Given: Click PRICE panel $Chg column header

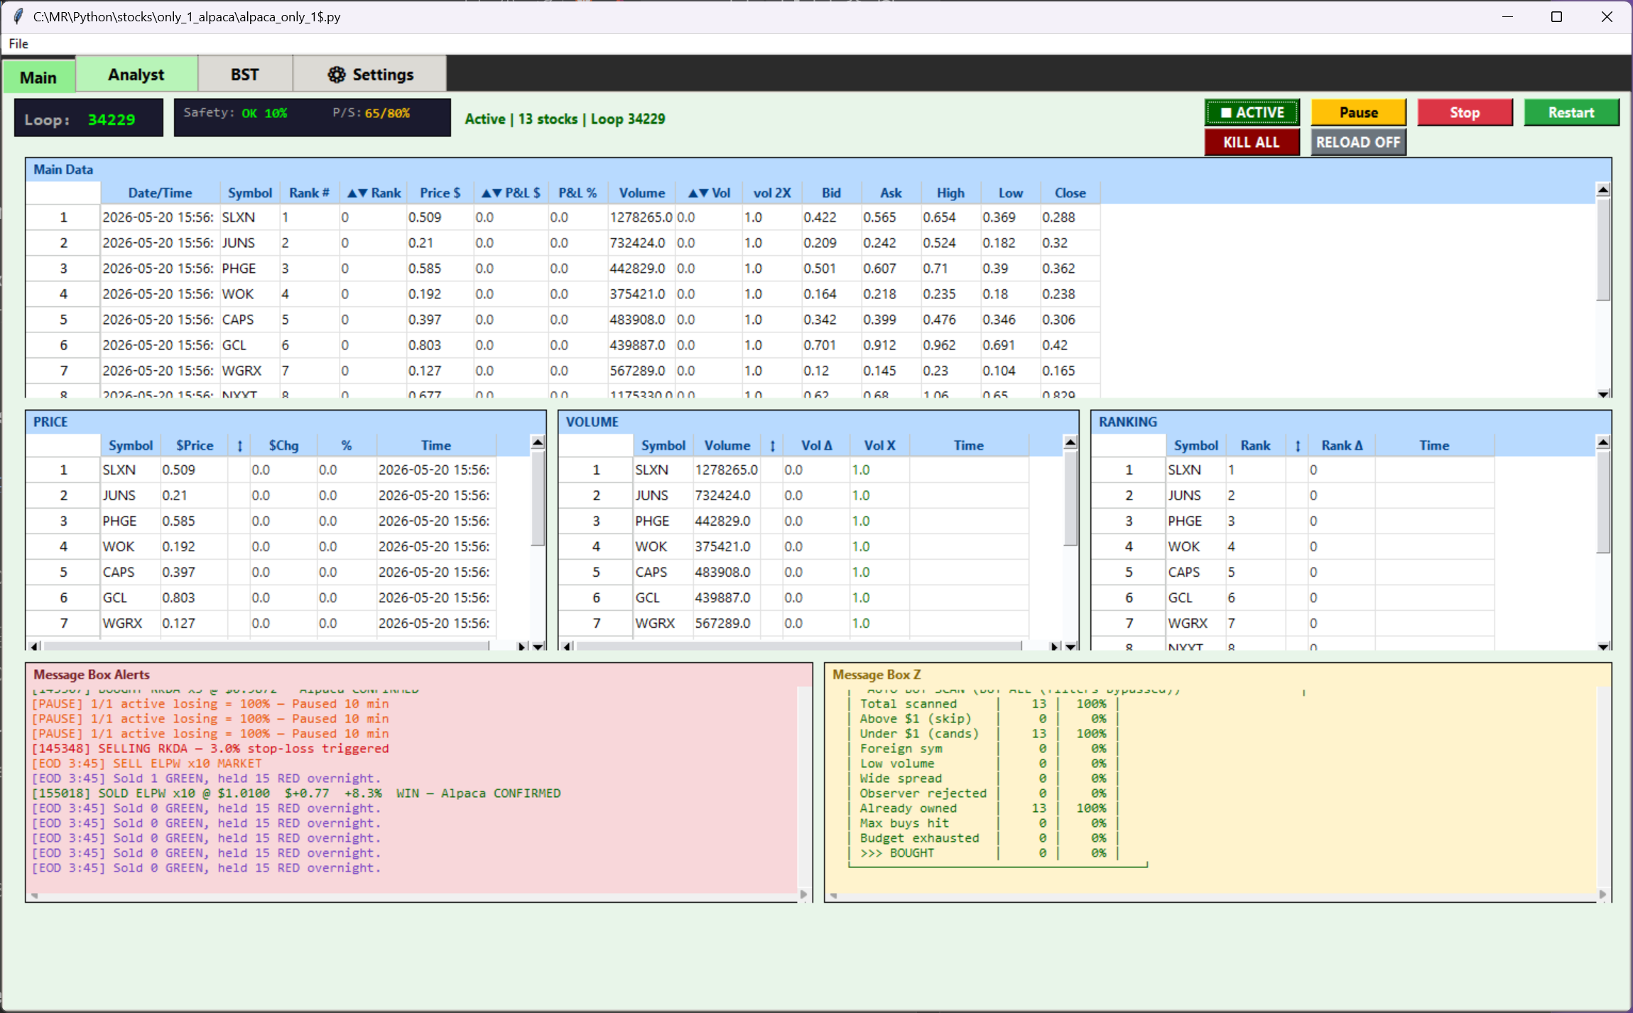Looking at the screenshot, I should (283, 445).
